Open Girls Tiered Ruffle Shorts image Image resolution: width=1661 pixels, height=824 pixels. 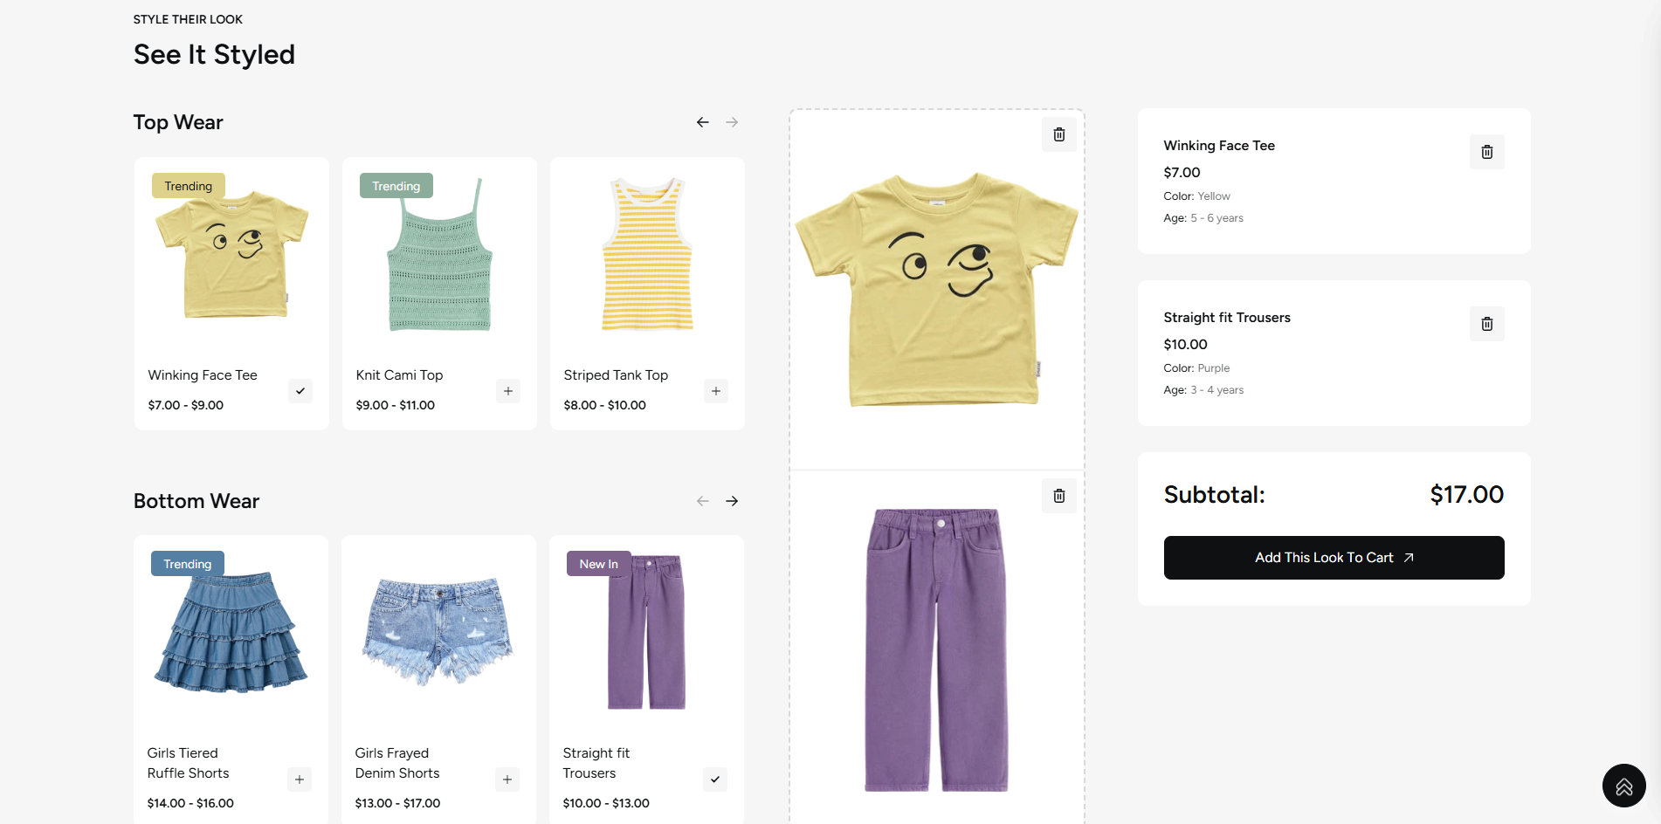231,632
